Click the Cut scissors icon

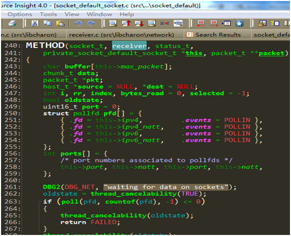(35, 23)
